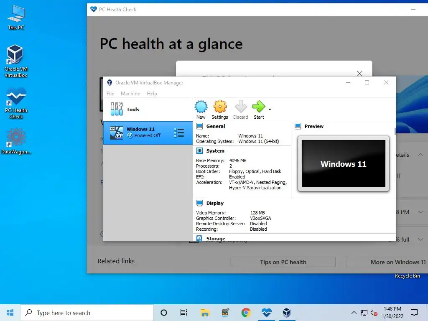This screenshot has width=428, height=321.
Task: Click the General section heading
Action: [x=216, y=126]
